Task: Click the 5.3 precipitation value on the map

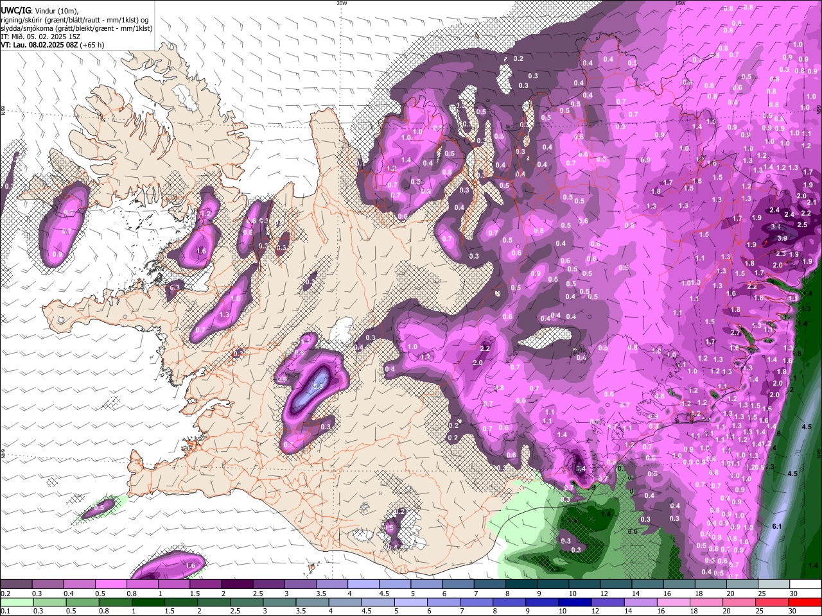Action: [x=318, y=386]
